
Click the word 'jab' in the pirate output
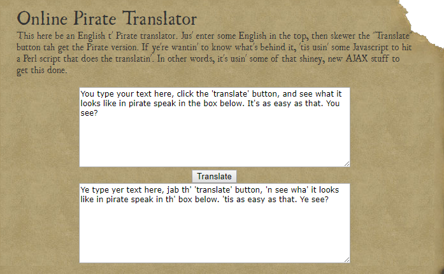click(x=173, y=190)
